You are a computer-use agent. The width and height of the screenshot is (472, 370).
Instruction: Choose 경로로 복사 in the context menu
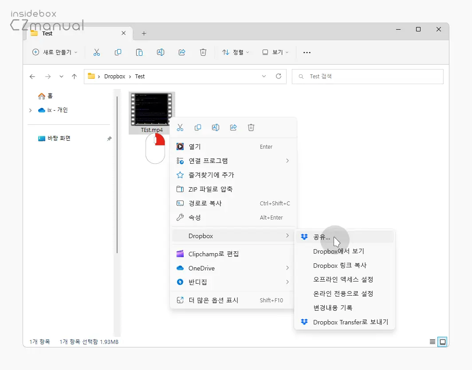[233, 203]
